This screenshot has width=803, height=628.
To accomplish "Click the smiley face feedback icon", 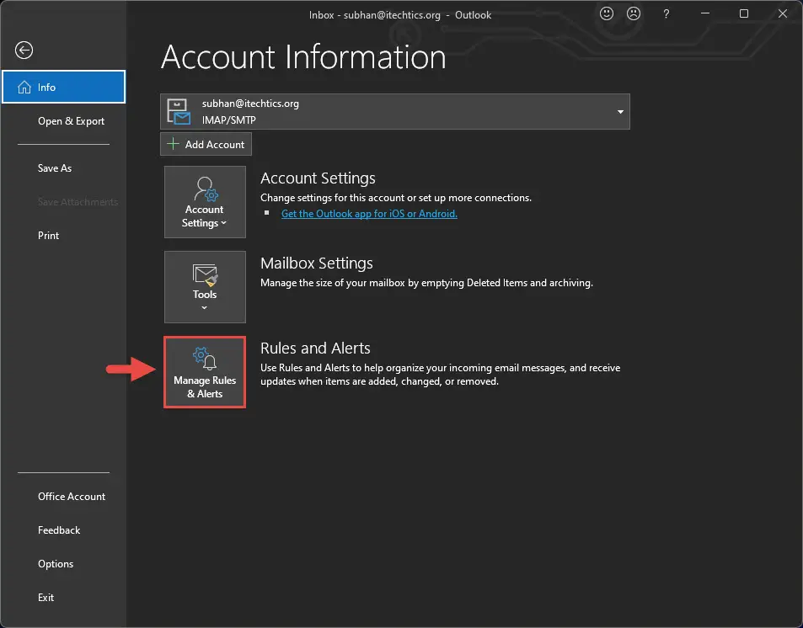I will coord(607,13).
